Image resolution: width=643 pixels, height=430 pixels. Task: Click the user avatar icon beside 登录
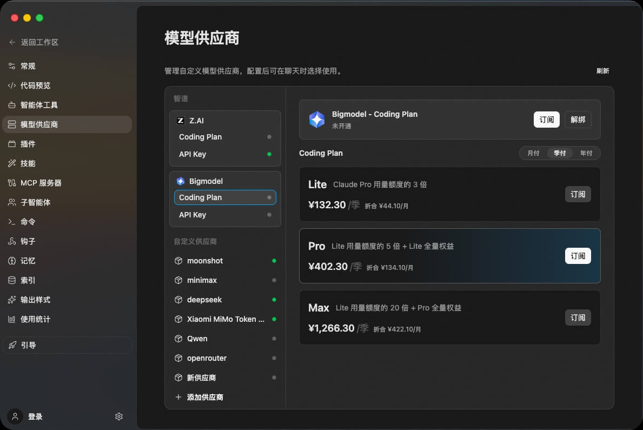[15, 416]
